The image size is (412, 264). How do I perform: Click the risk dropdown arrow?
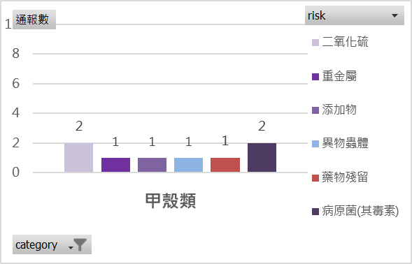[395, 16]
